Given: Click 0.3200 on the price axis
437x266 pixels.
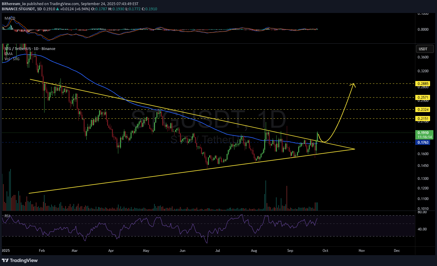Looking at the screenshot, I should (423, 71).
